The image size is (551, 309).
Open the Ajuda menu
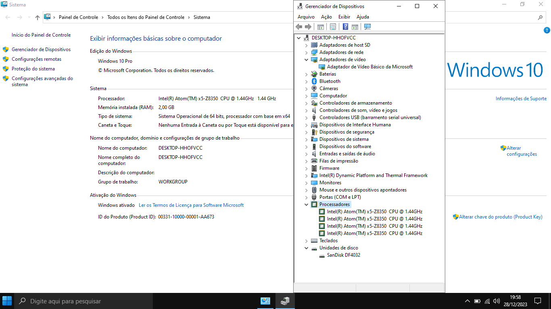[363, 17]
